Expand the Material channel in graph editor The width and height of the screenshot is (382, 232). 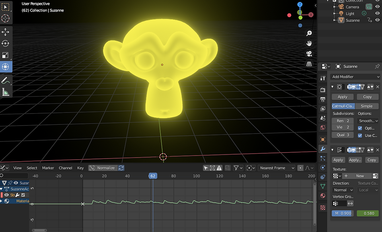pos(2,201)
